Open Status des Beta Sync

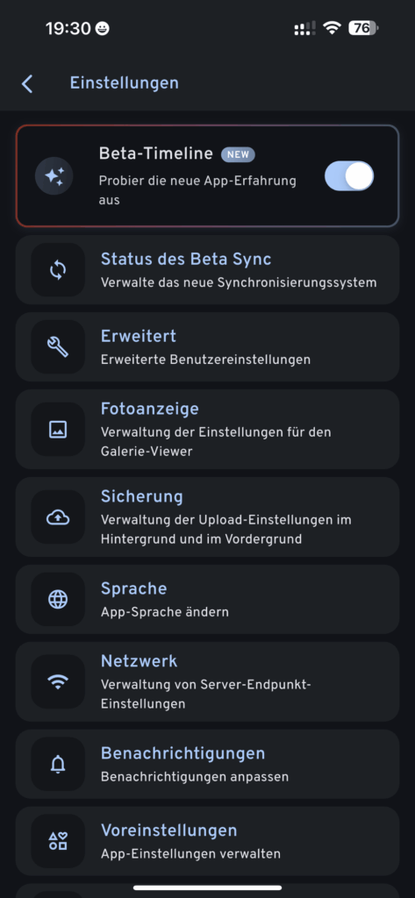[x=207, y=270]
